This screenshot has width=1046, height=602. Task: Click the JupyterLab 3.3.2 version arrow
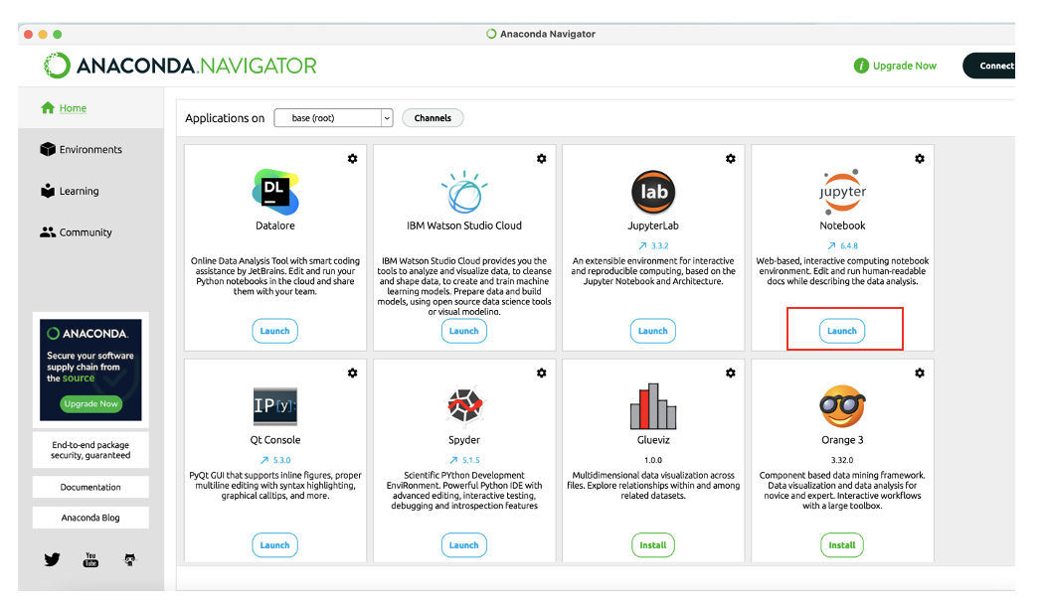[642, 246]
